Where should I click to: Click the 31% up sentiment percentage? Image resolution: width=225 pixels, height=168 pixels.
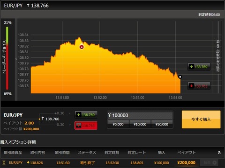(x=7, y=22)
